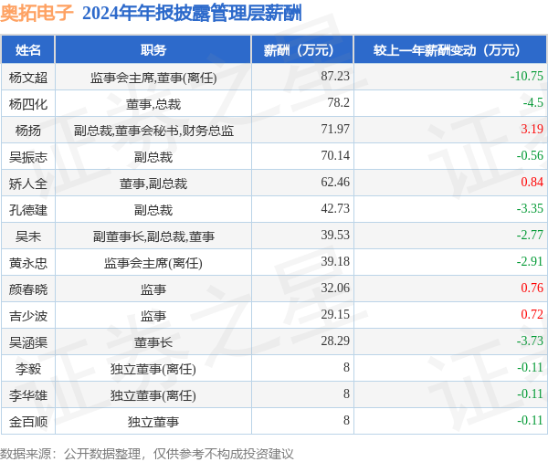Select the name 吴涵渠
Image resolution: width=548 pixels, height=462 pixels.
coord(28,342)
